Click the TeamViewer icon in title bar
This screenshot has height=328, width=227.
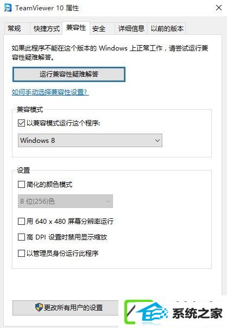coord(8,8)
